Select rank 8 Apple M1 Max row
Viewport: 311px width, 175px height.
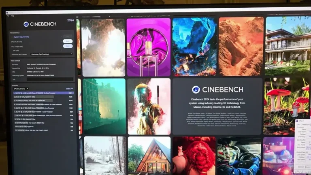[x=43, y=119]
